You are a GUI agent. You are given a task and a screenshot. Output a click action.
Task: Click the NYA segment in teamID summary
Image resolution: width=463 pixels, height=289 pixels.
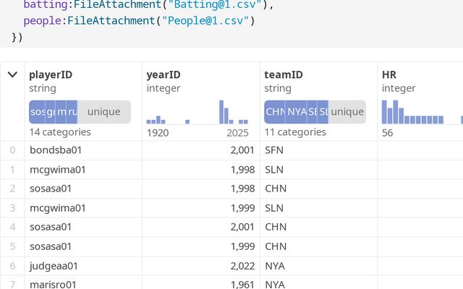pos(297,112)
